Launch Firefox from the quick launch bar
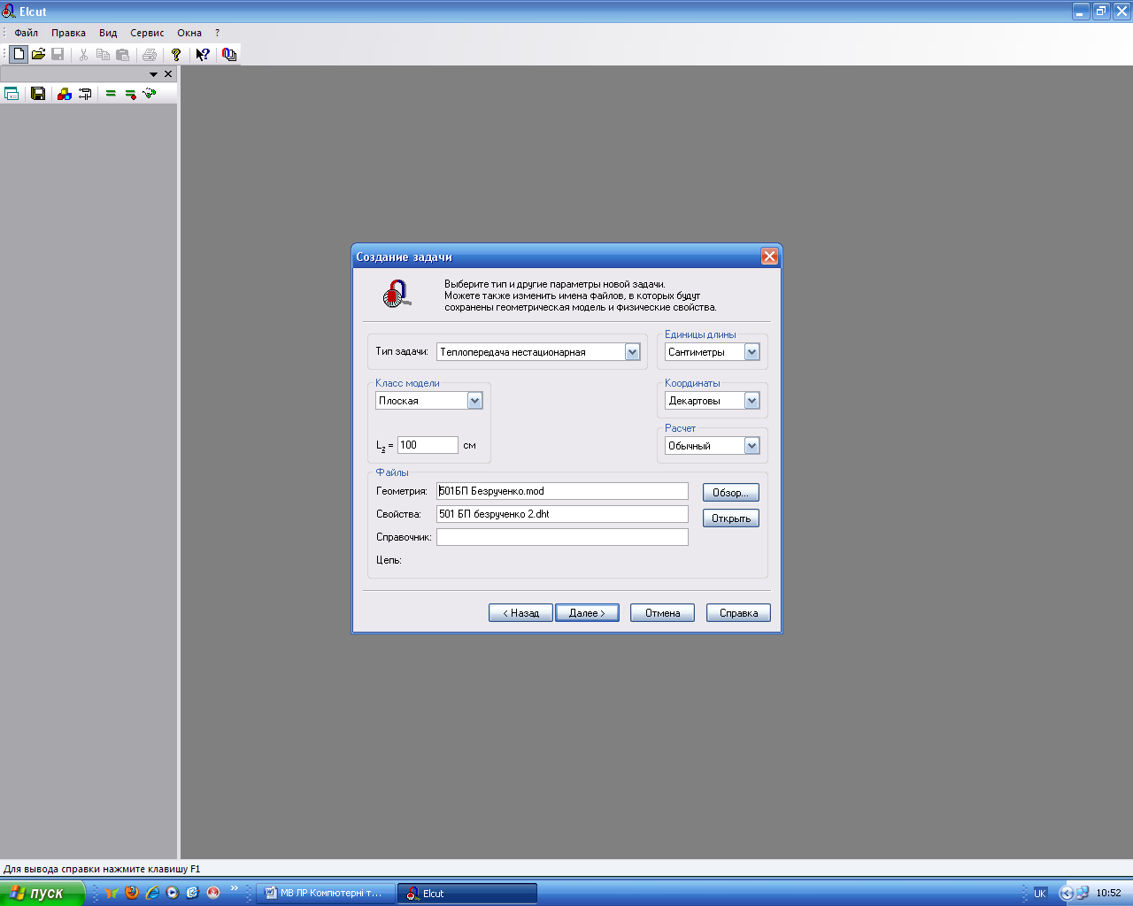 [x=132, y=893]
